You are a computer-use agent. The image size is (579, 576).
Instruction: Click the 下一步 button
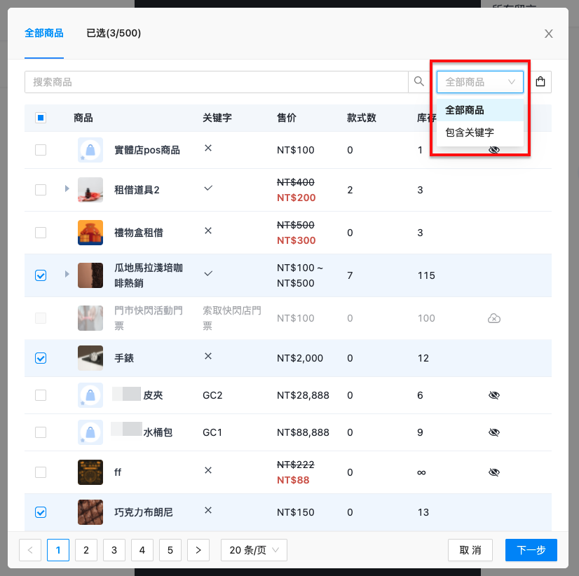(531, 550)
